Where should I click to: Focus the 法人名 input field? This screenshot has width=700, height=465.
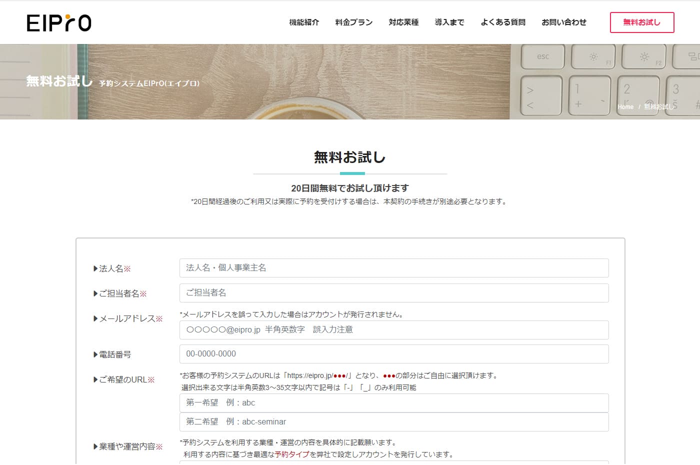pyautogui.click(x=394, y=268)
